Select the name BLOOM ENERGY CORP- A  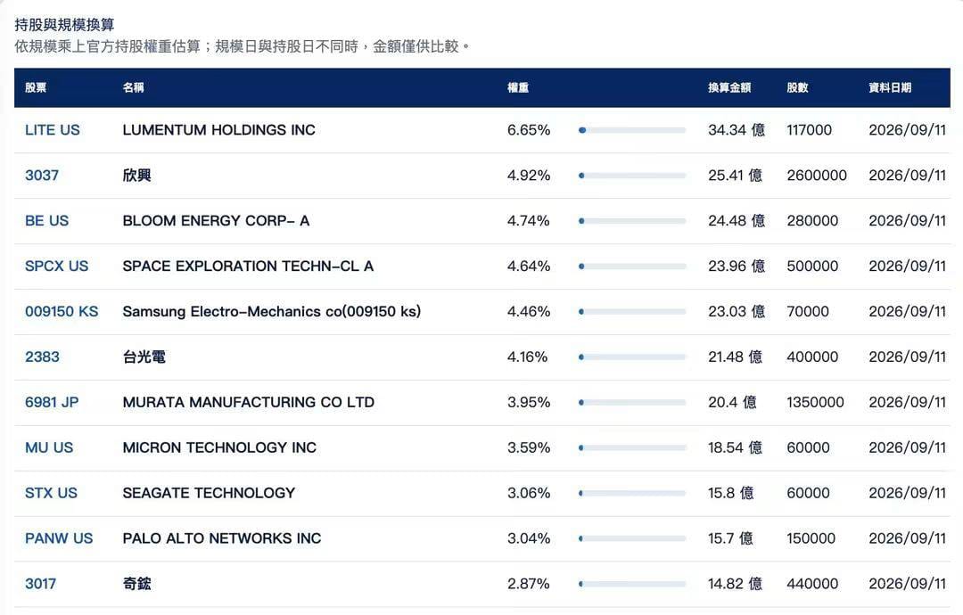tap(216, 221)
